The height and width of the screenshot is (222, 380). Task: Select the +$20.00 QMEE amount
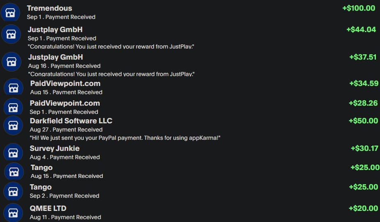pos(363,208)
